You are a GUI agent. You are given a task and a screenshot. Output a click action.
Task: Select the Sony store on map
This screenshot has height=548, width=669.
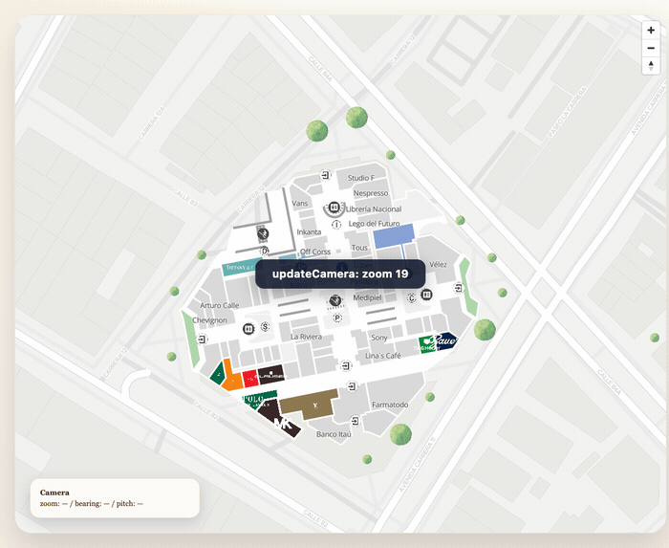pyautogui.click(x=379, y=338)
